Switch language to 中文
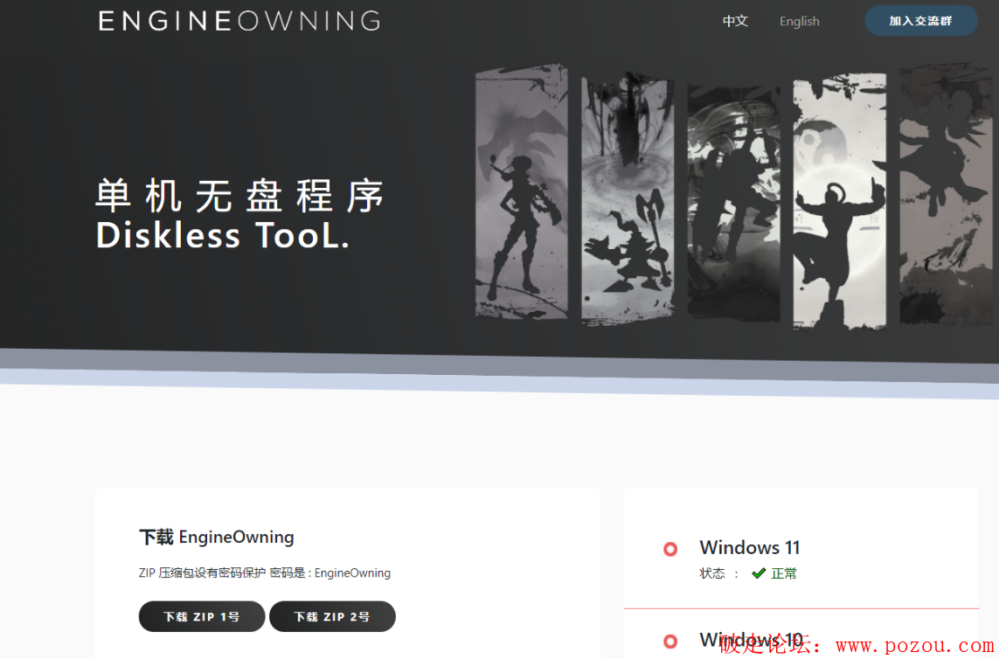 [734, 21]
